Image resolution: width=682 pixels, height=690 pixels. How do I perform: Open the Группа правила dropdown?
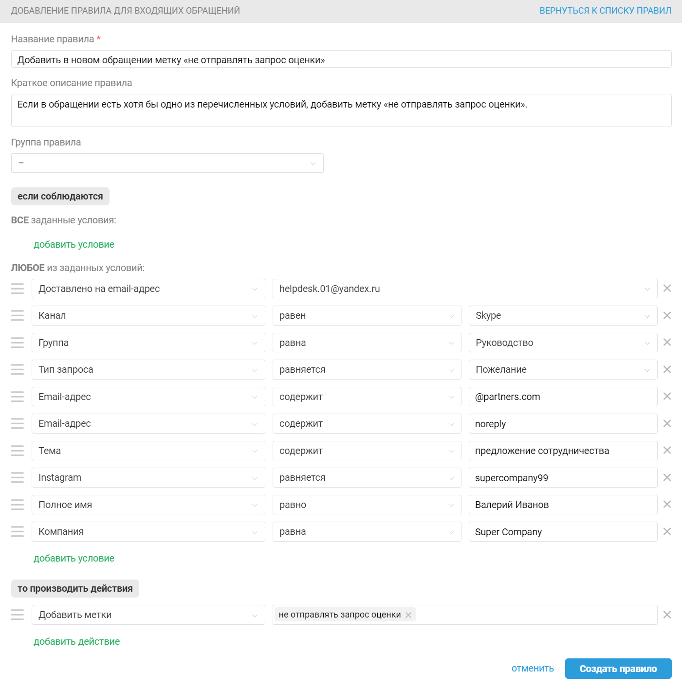(167, 163)
